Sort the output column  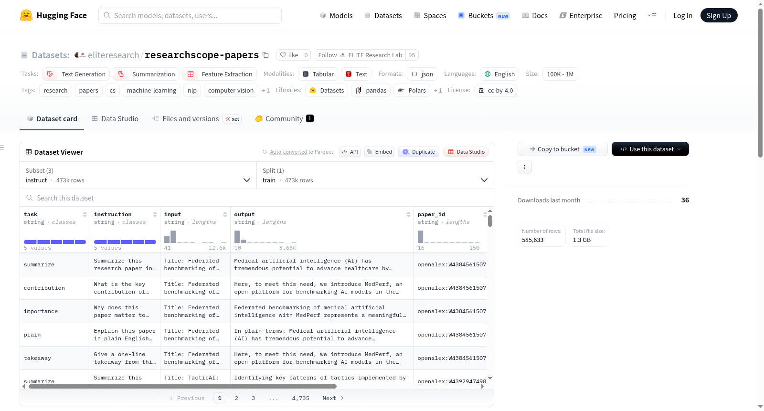coord(408,214)
